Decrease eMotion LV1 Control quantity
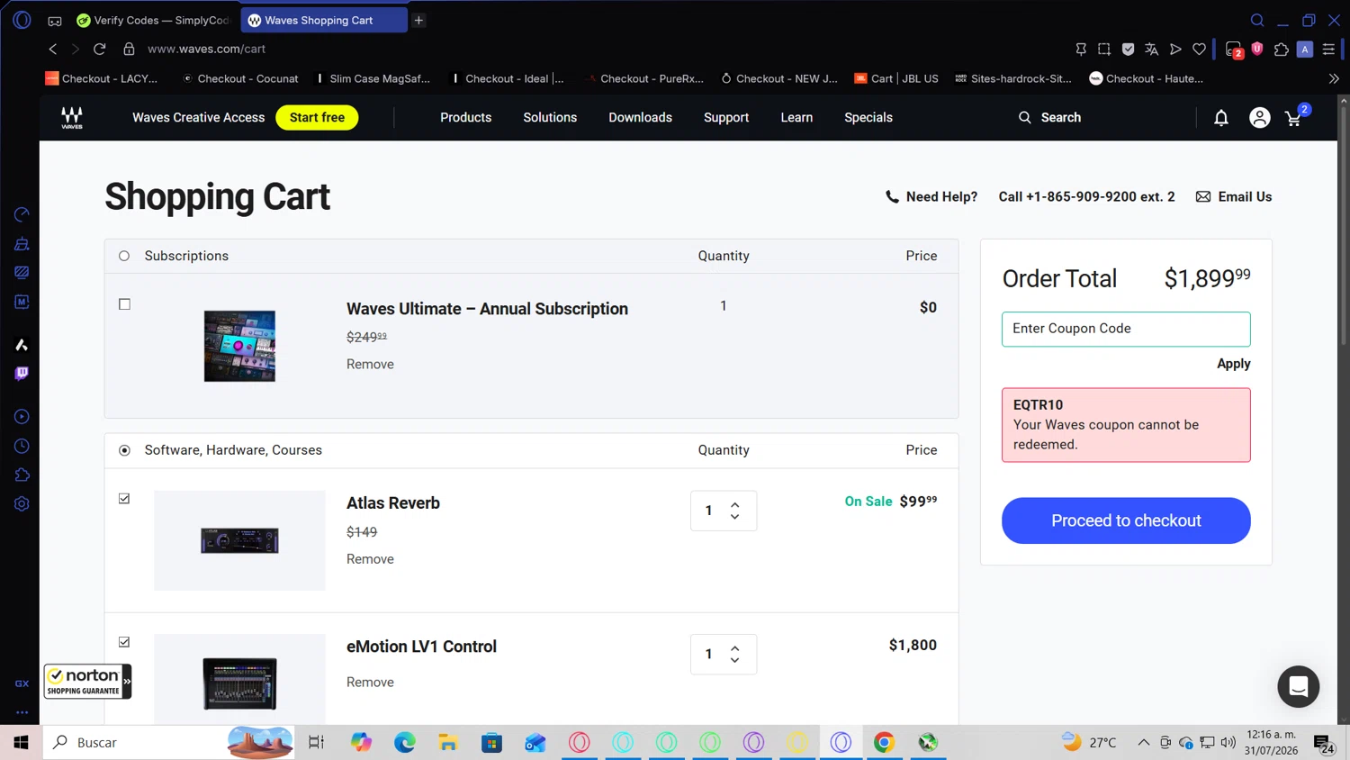 click(734, 660)
